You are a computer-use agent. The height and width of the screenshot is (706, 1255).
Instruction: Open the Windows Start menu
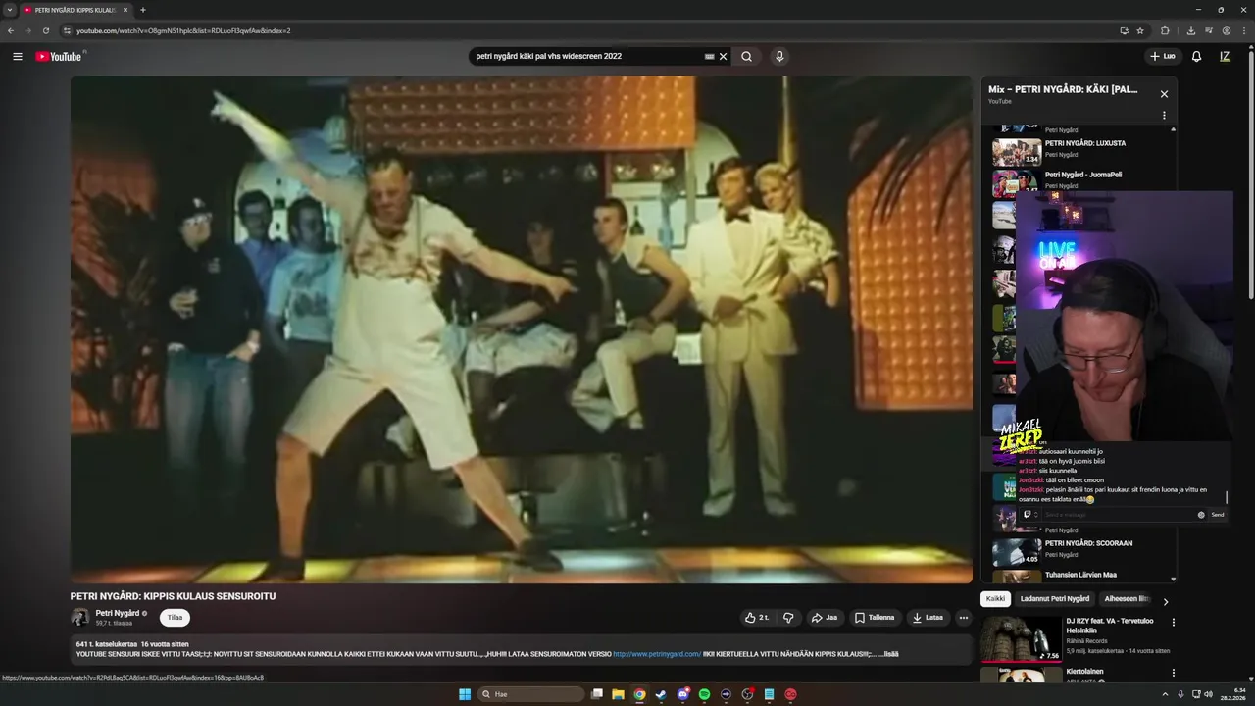(x=465, y=694)
